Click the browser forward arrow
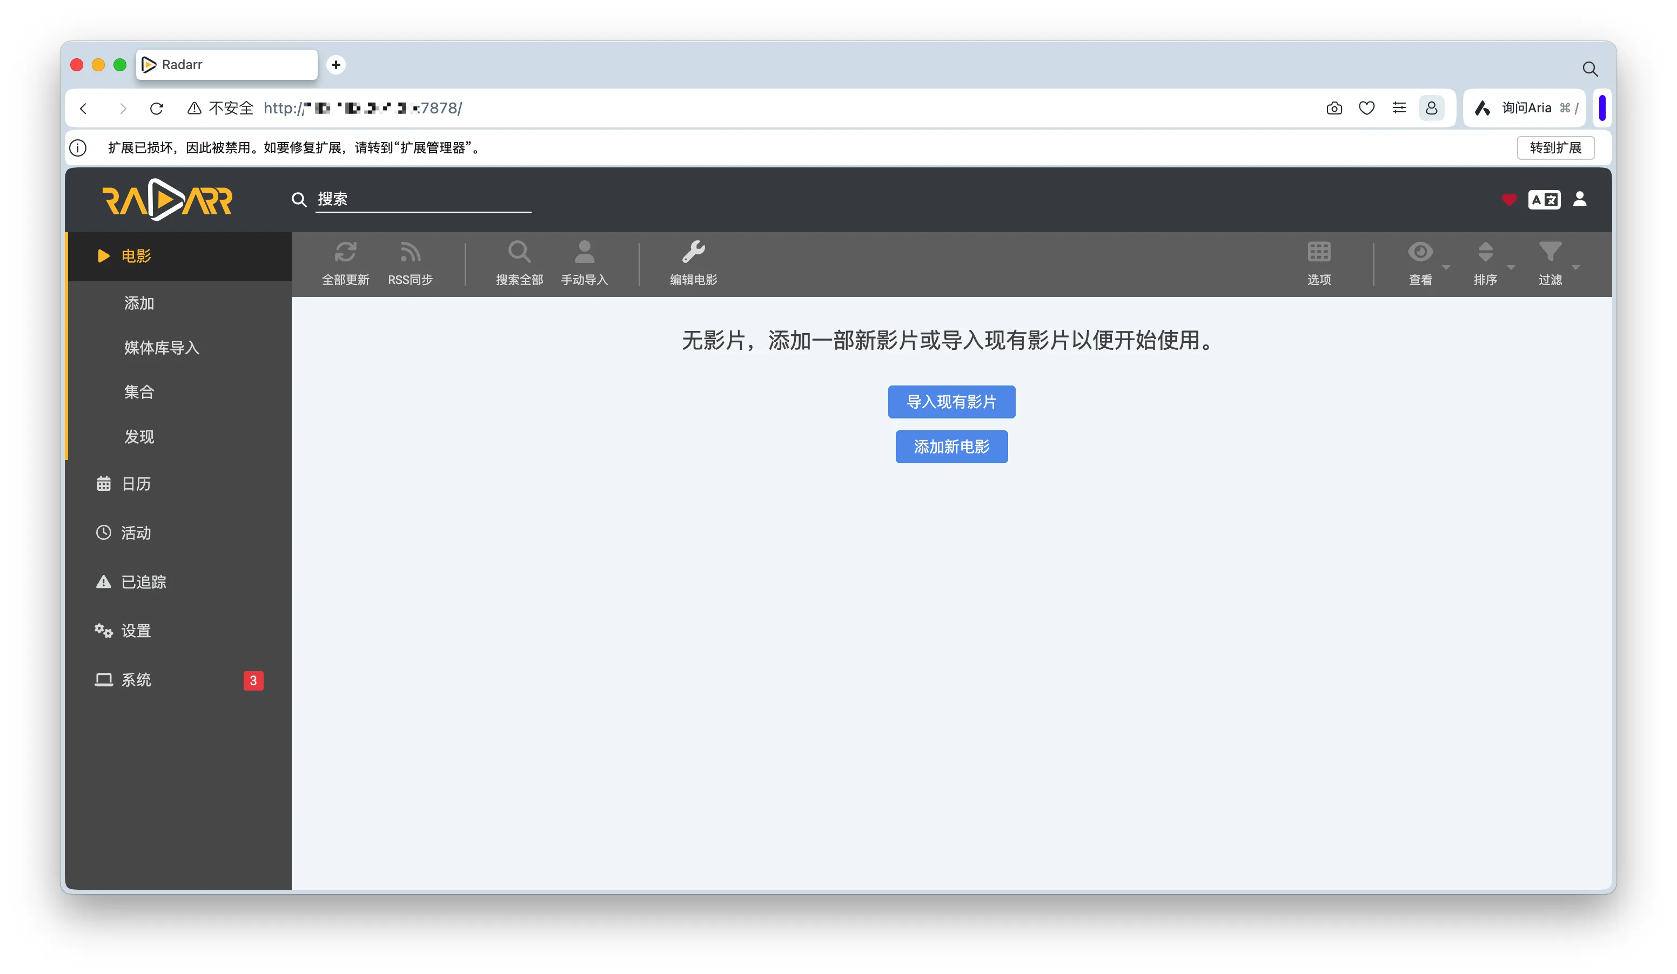1677x974 pixels. click(123, 109)
